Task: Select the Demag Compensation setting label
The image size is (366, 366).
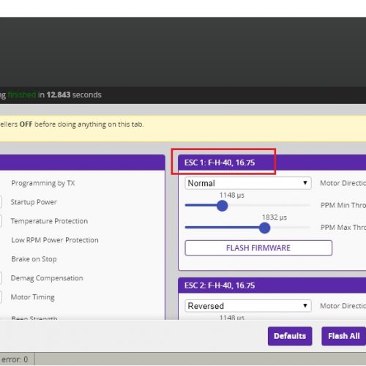Action: (x=47, y=278)
